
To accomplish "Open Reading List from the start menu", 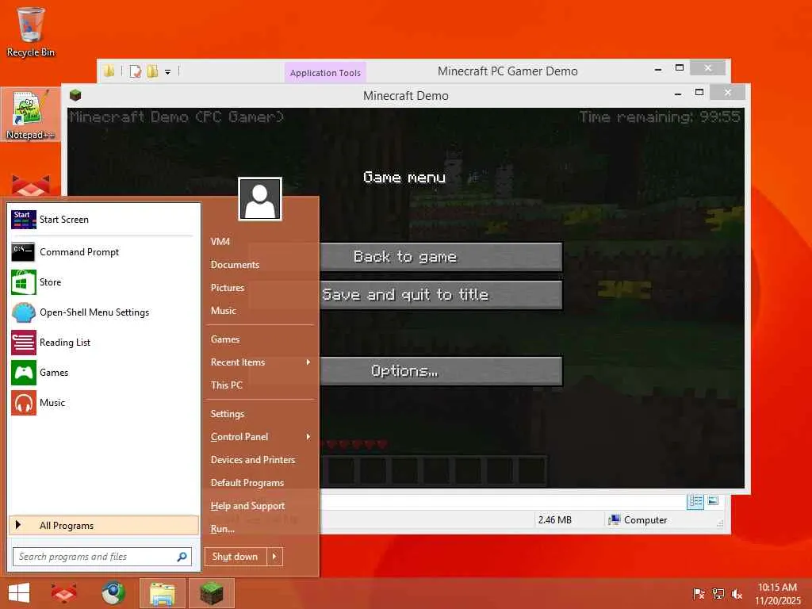I will click(104, 343).
